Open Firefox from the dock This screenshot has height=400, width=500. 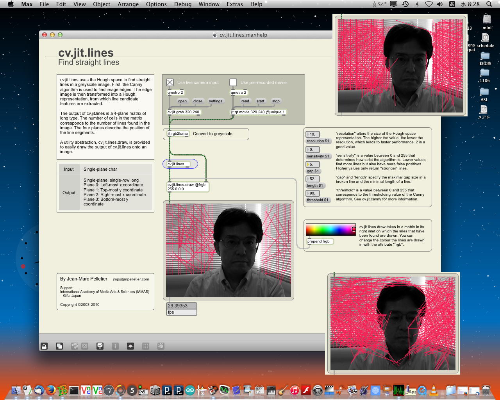point(50,390)
